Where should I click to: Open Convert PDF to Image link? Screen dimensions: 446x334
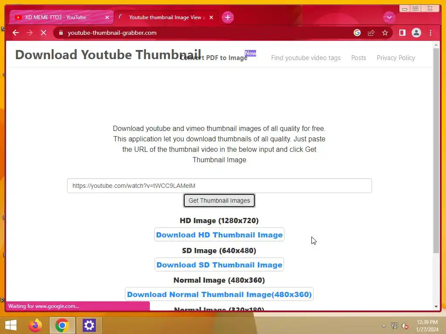(x=213, y=58)
